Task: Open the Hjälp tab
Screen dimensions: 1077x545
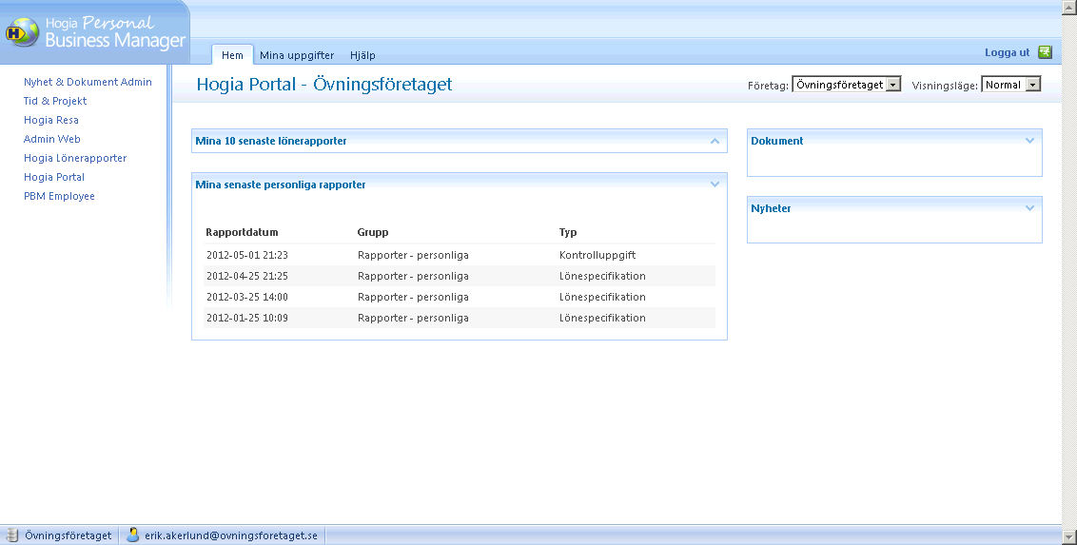Action: tap(362, 55)
